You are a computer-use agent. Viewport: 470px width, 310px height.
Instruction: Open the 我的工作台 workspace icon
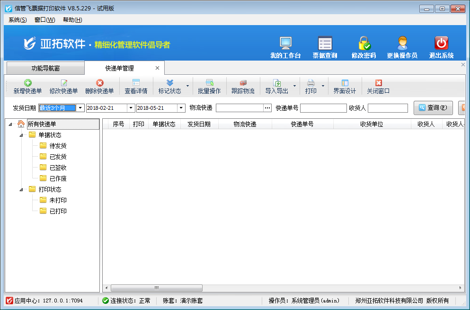click(x=285, y=45)
